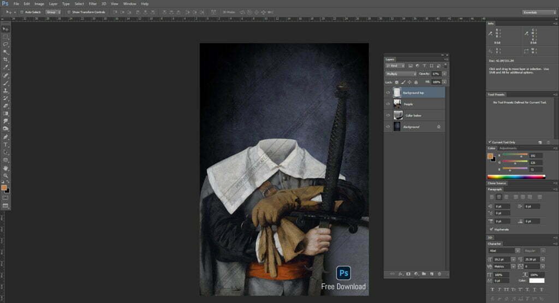Open the Essentials workspace dropdown

point(539,12)
